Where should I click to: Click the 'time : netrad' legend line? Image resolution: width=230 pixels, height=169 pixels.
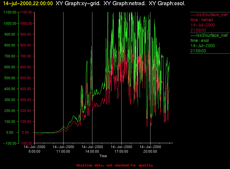202,20
